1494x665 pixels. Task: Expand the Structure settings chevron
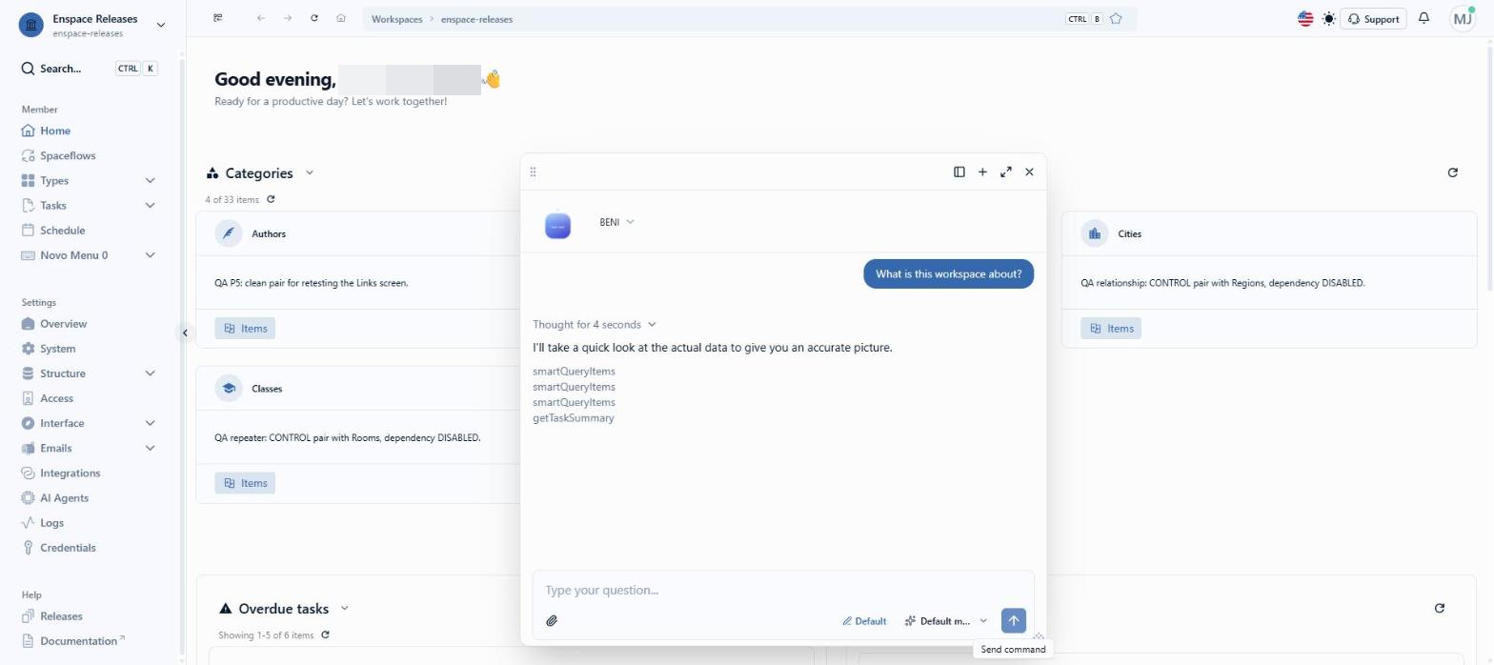[x=150, y=373]
